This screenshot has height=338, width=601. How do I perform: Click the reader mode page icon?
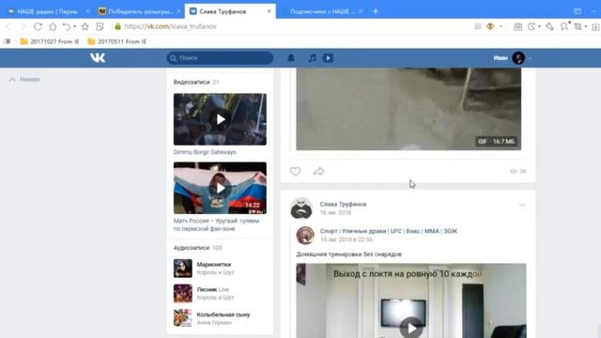point(100,26)
